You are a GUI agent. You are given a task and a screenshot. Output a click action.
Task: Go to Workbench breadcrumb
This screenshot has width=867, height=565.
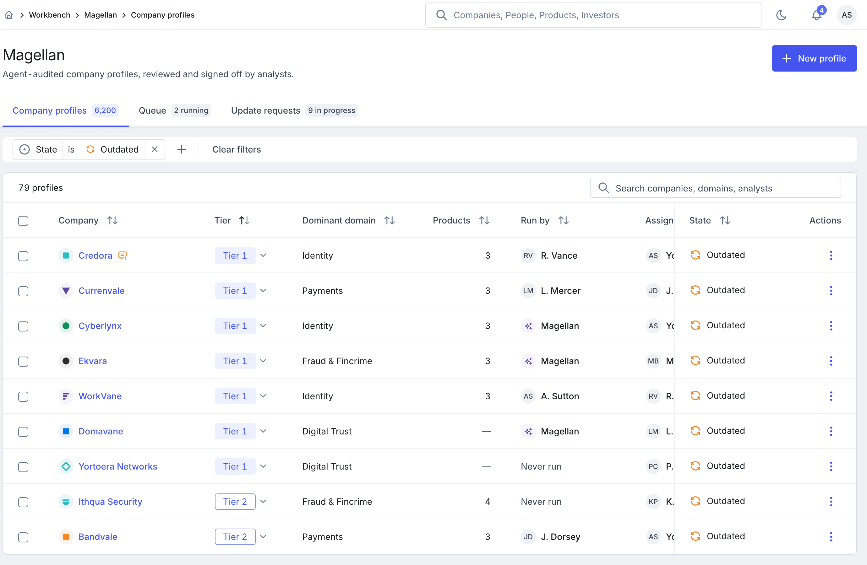point(50,15)
